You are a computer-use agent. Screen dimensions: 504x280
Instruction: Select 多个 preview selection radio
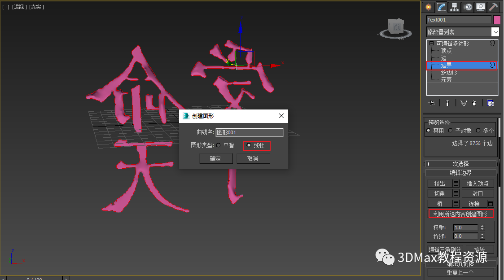(478, 131)
